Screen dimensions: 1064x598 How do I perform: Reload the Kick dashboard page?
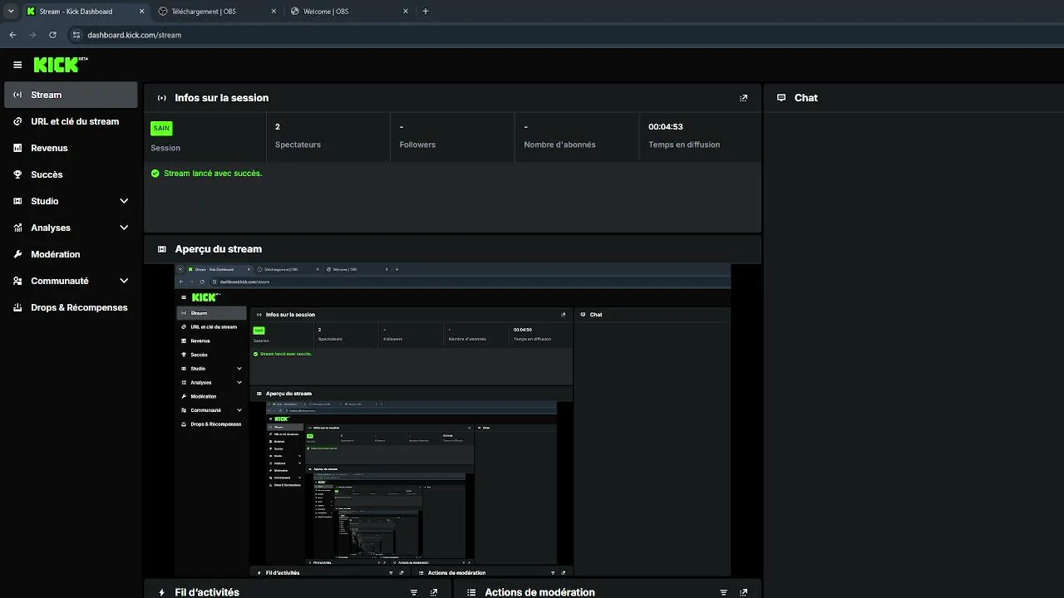click(x=52, y=35)
